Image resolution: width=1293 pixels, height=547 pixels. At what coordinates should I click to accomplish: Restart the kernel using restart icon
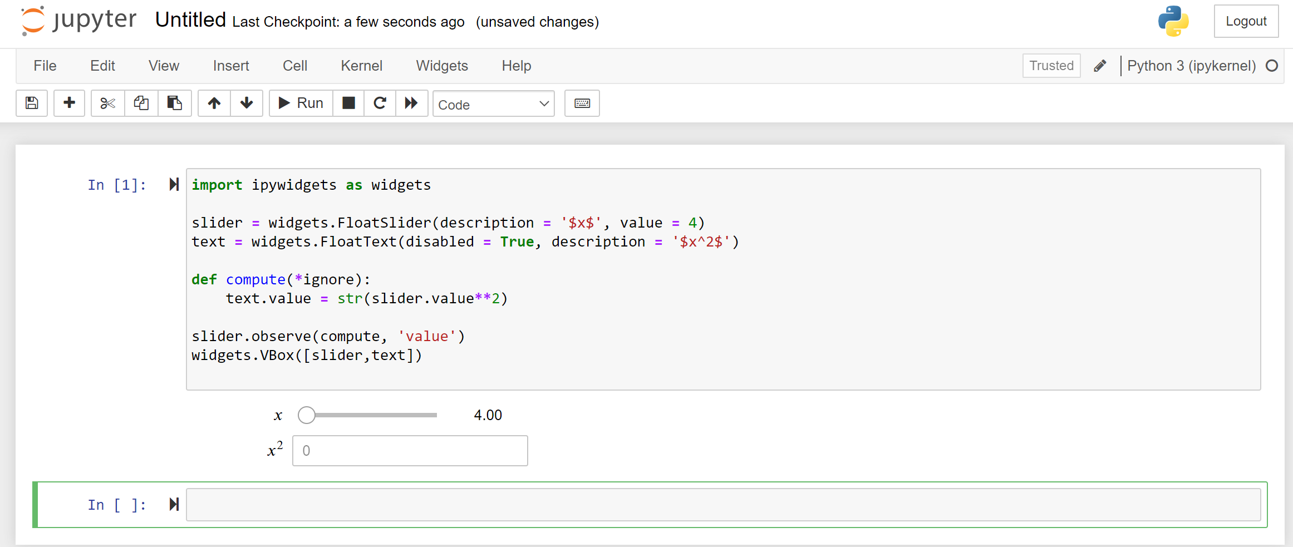380,103
